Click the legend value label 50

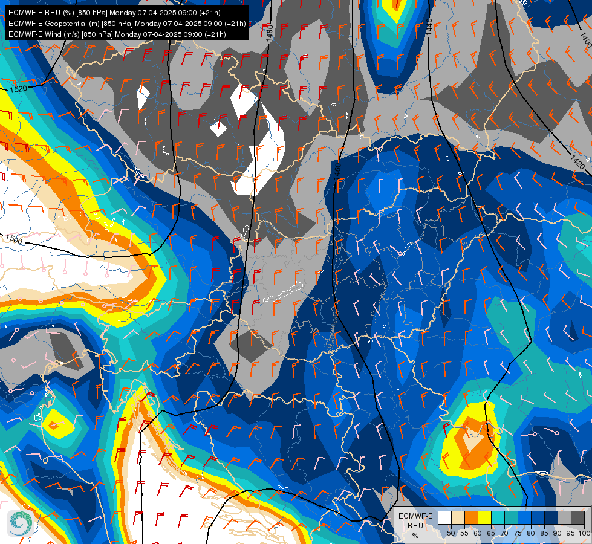[451, 533]
